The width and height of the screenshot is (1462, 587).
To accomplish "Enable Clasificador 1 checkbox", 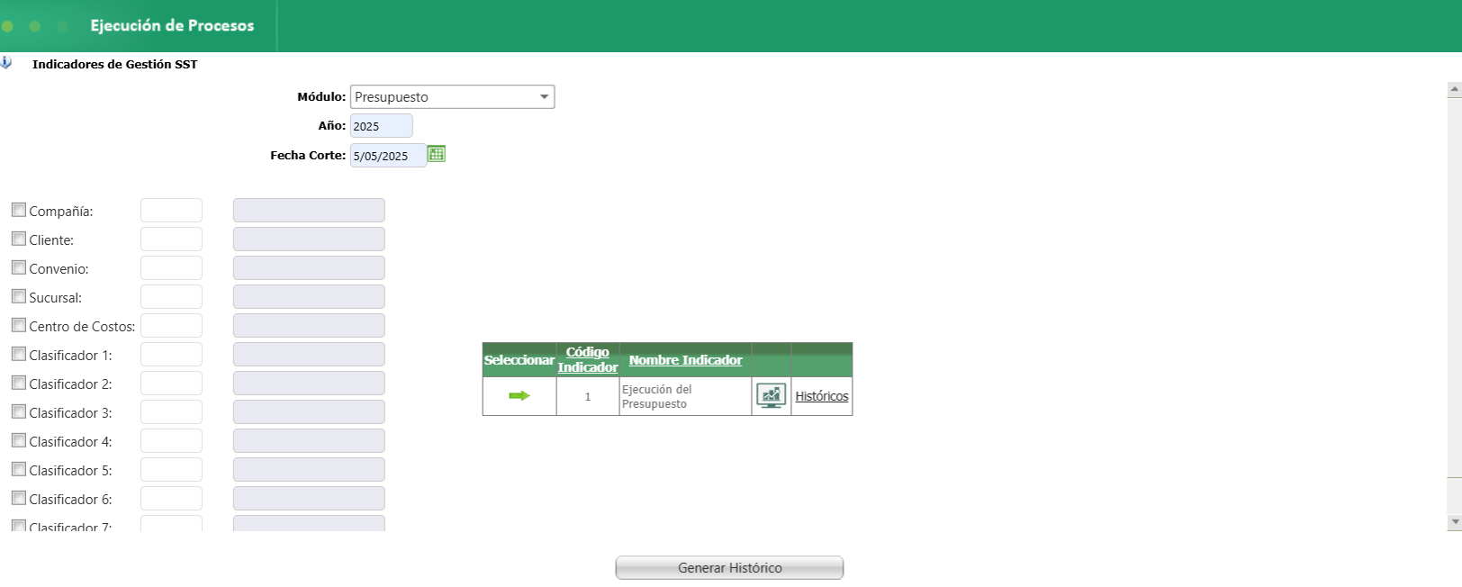I will 18,354.
